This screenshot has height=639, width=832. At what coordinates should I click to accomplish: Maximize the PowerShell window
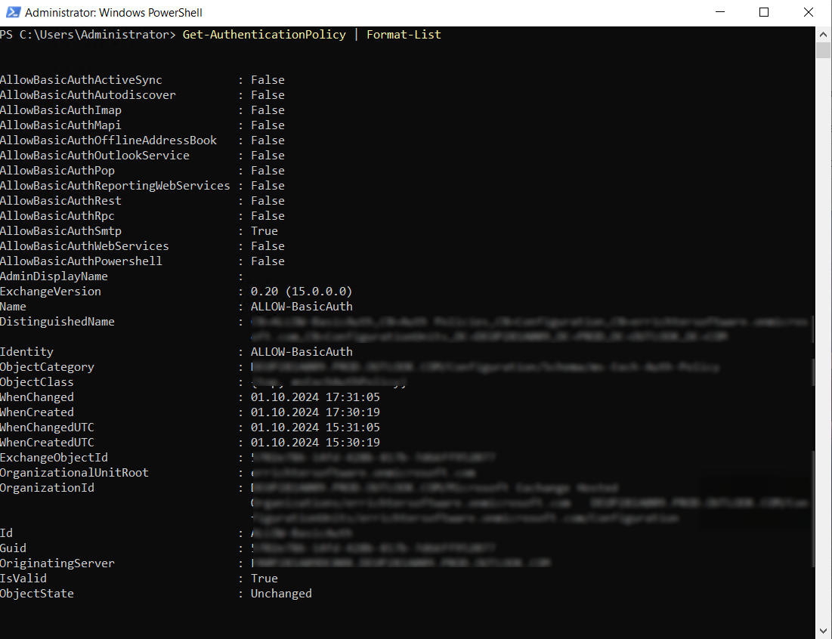pos(764,12)
